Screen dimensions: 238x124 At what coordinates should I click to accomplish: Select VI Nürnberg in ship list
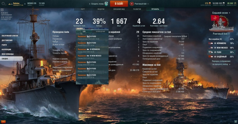coord(221,43)
